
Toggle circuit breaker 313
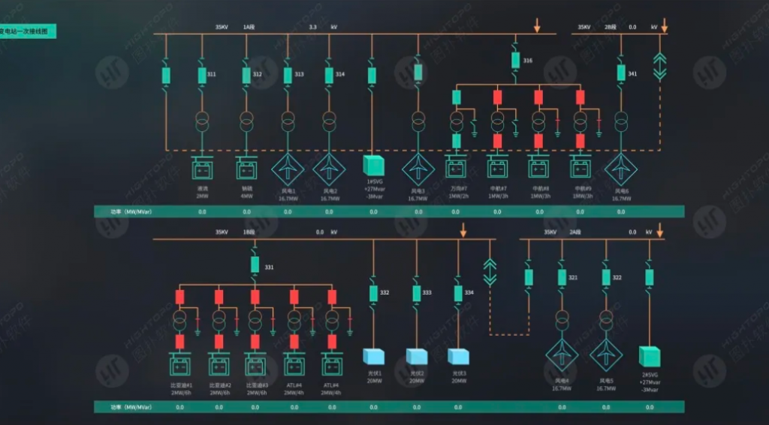coord(288,76)
